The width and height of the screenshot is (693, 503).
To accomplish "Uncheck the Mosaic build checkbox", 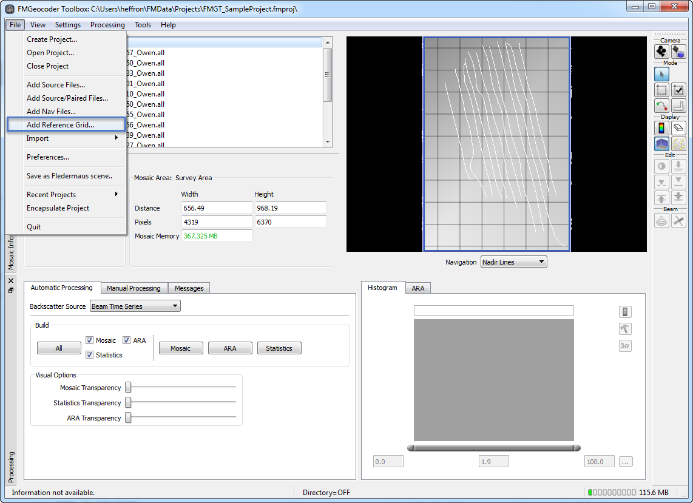I will click(90, 340).
